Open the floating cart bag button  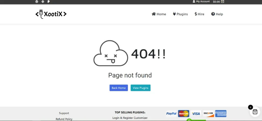click(255, 112)
